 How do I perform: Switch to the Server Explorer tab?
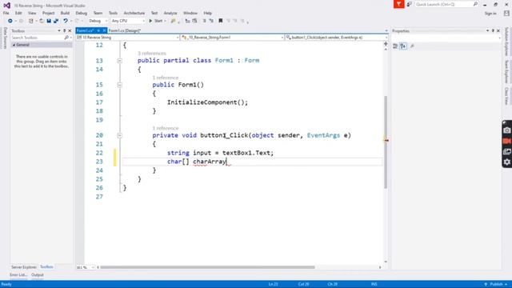(24, 267)
